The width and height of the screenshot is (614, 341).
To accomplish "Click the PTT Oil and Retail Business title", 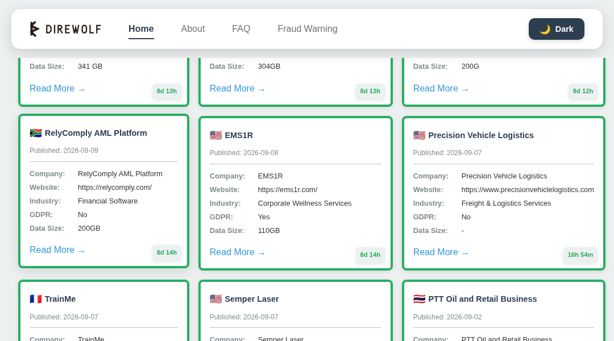I will [483, 299].
